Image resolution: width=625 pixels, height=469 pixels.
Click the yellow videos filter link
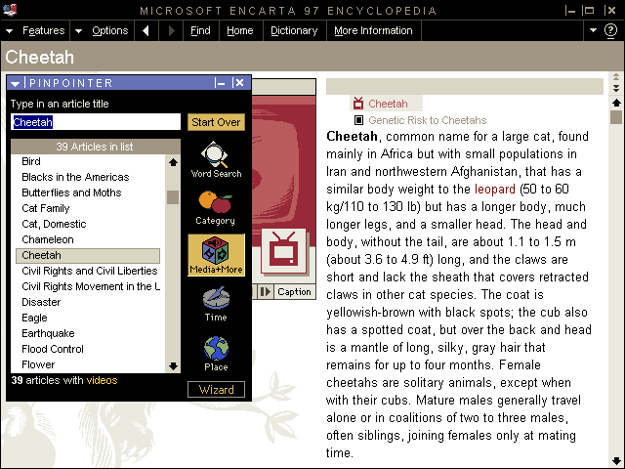tap(102, 380)
